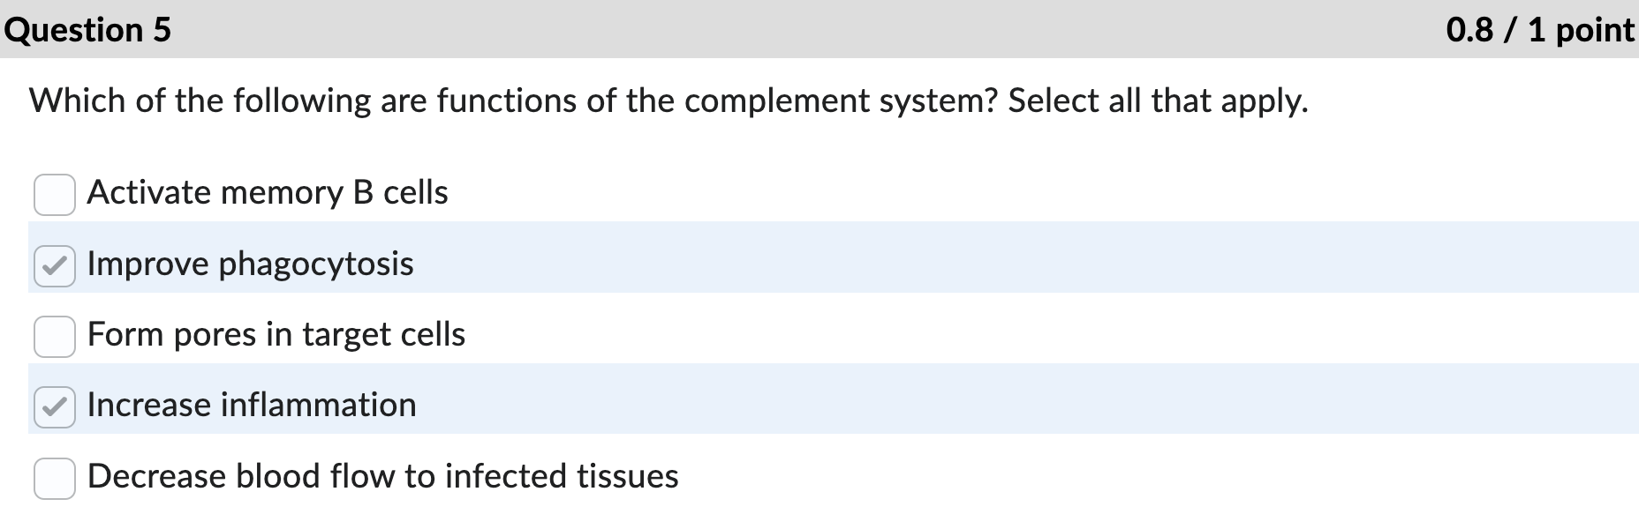Check the "Form pores in target cells" checkbox
The height and width of the screenshot is (529, 1639).
click(x=55, y=336)
